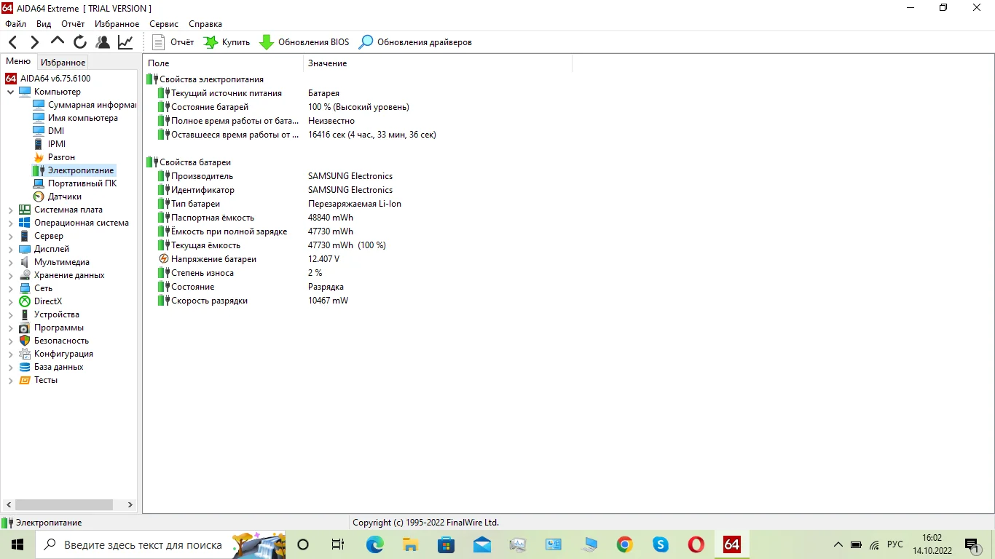Open the Файл menu

(x=15, y=24)
